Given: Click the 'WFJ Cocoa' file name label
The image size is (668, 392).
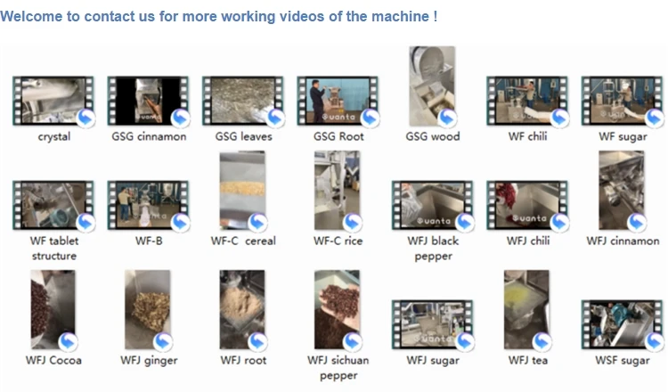Looking at the screenshot, I should [x=53, y=360].
